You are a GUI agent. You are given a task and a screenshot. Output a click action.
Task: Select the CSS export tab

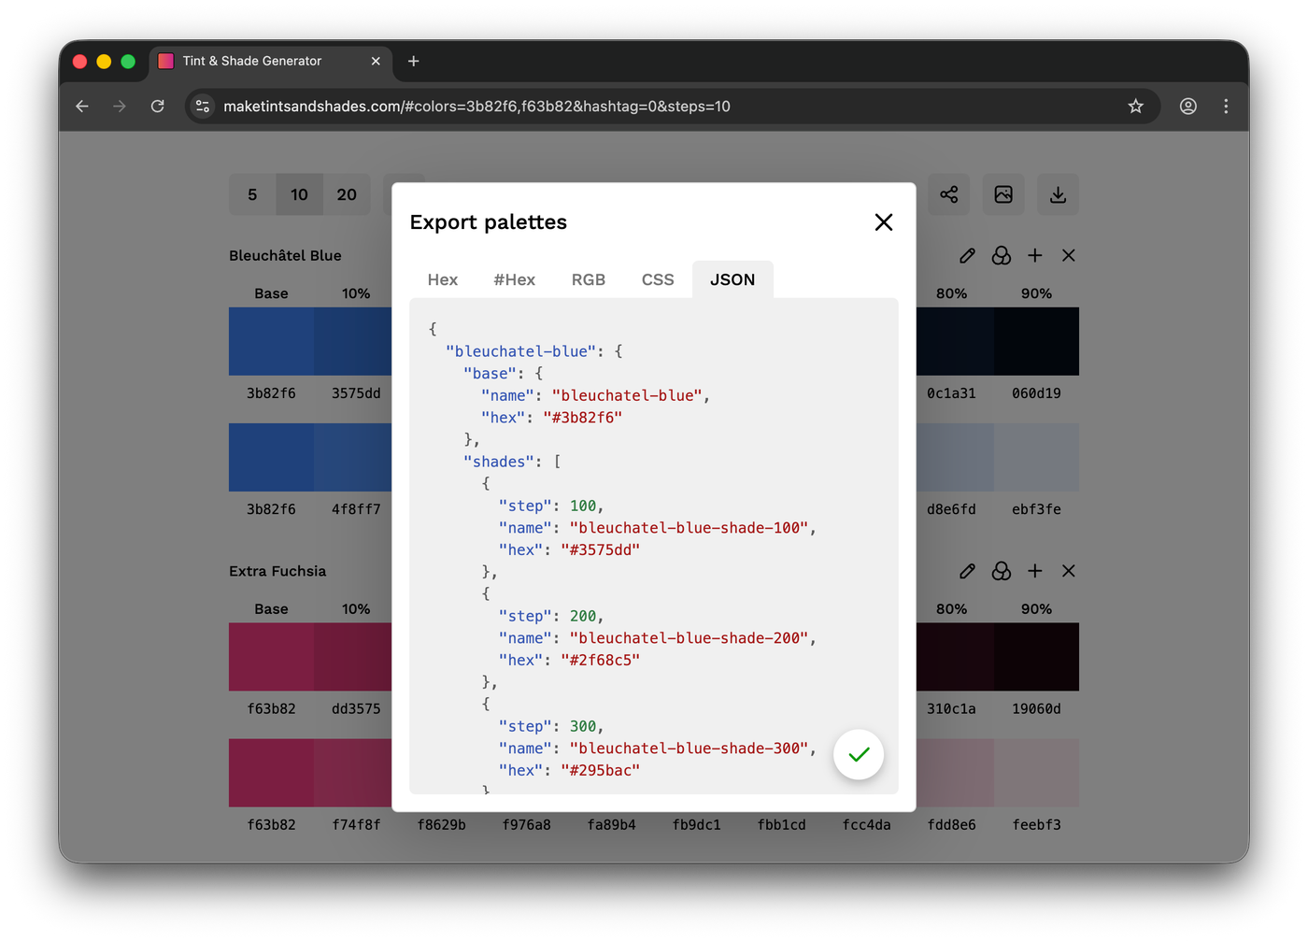[658, 279]
